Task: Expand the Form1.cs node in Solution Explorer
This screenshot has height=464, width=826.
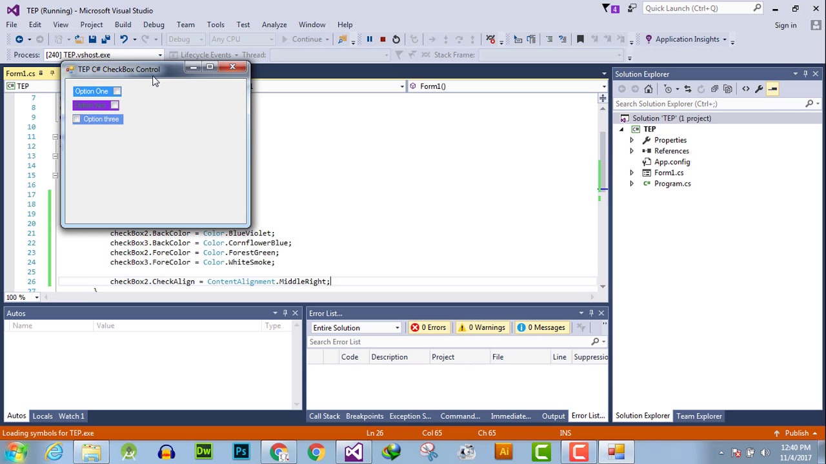Action: coord(632,173)
